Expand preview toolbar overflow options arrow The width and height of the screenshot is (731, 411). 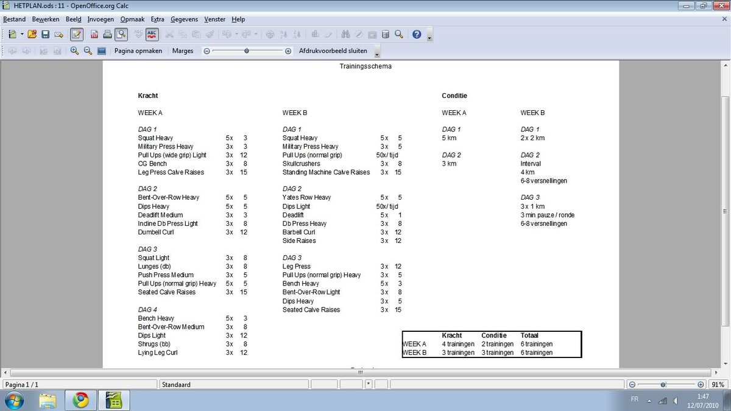(x=378, y=53)
